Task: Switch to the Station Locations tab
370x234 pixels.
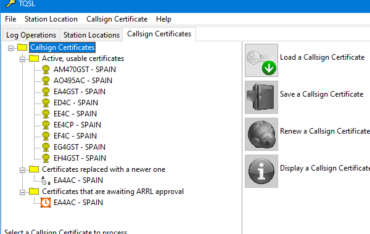Action: click(x=91, y=35)
